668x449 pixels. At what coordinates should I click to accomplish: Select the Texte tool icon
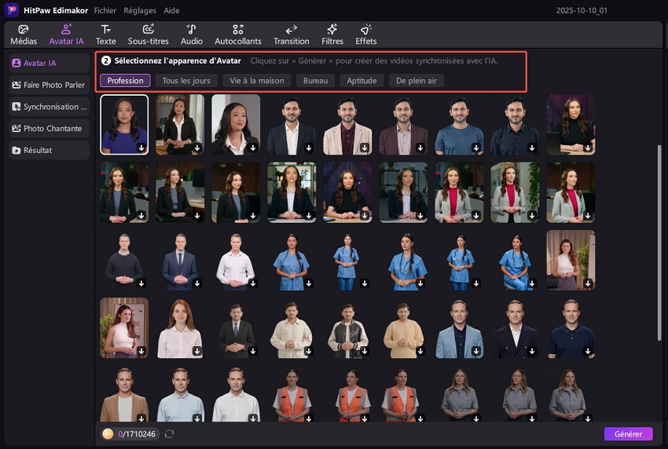[x=105, y=34]
